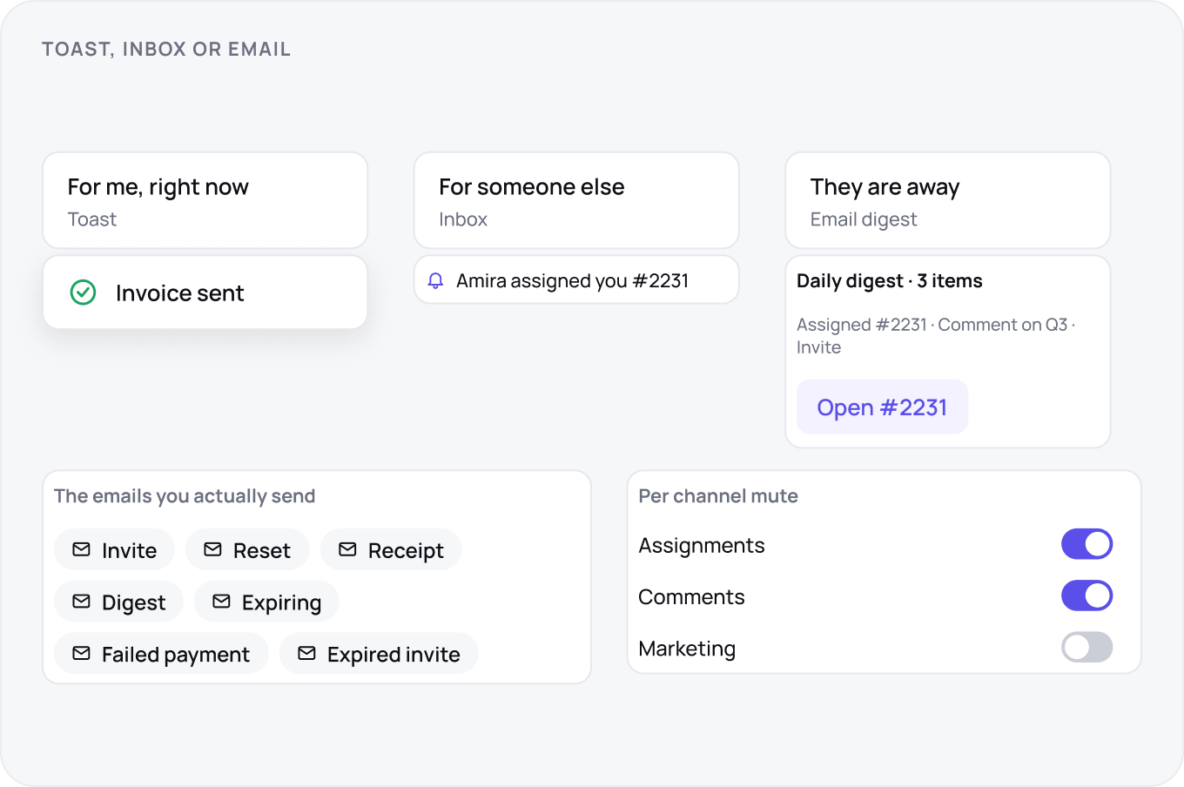1184x787 pixels.
Task: Open the 'For someone else' Inbox card
Action: pos(576,200)
